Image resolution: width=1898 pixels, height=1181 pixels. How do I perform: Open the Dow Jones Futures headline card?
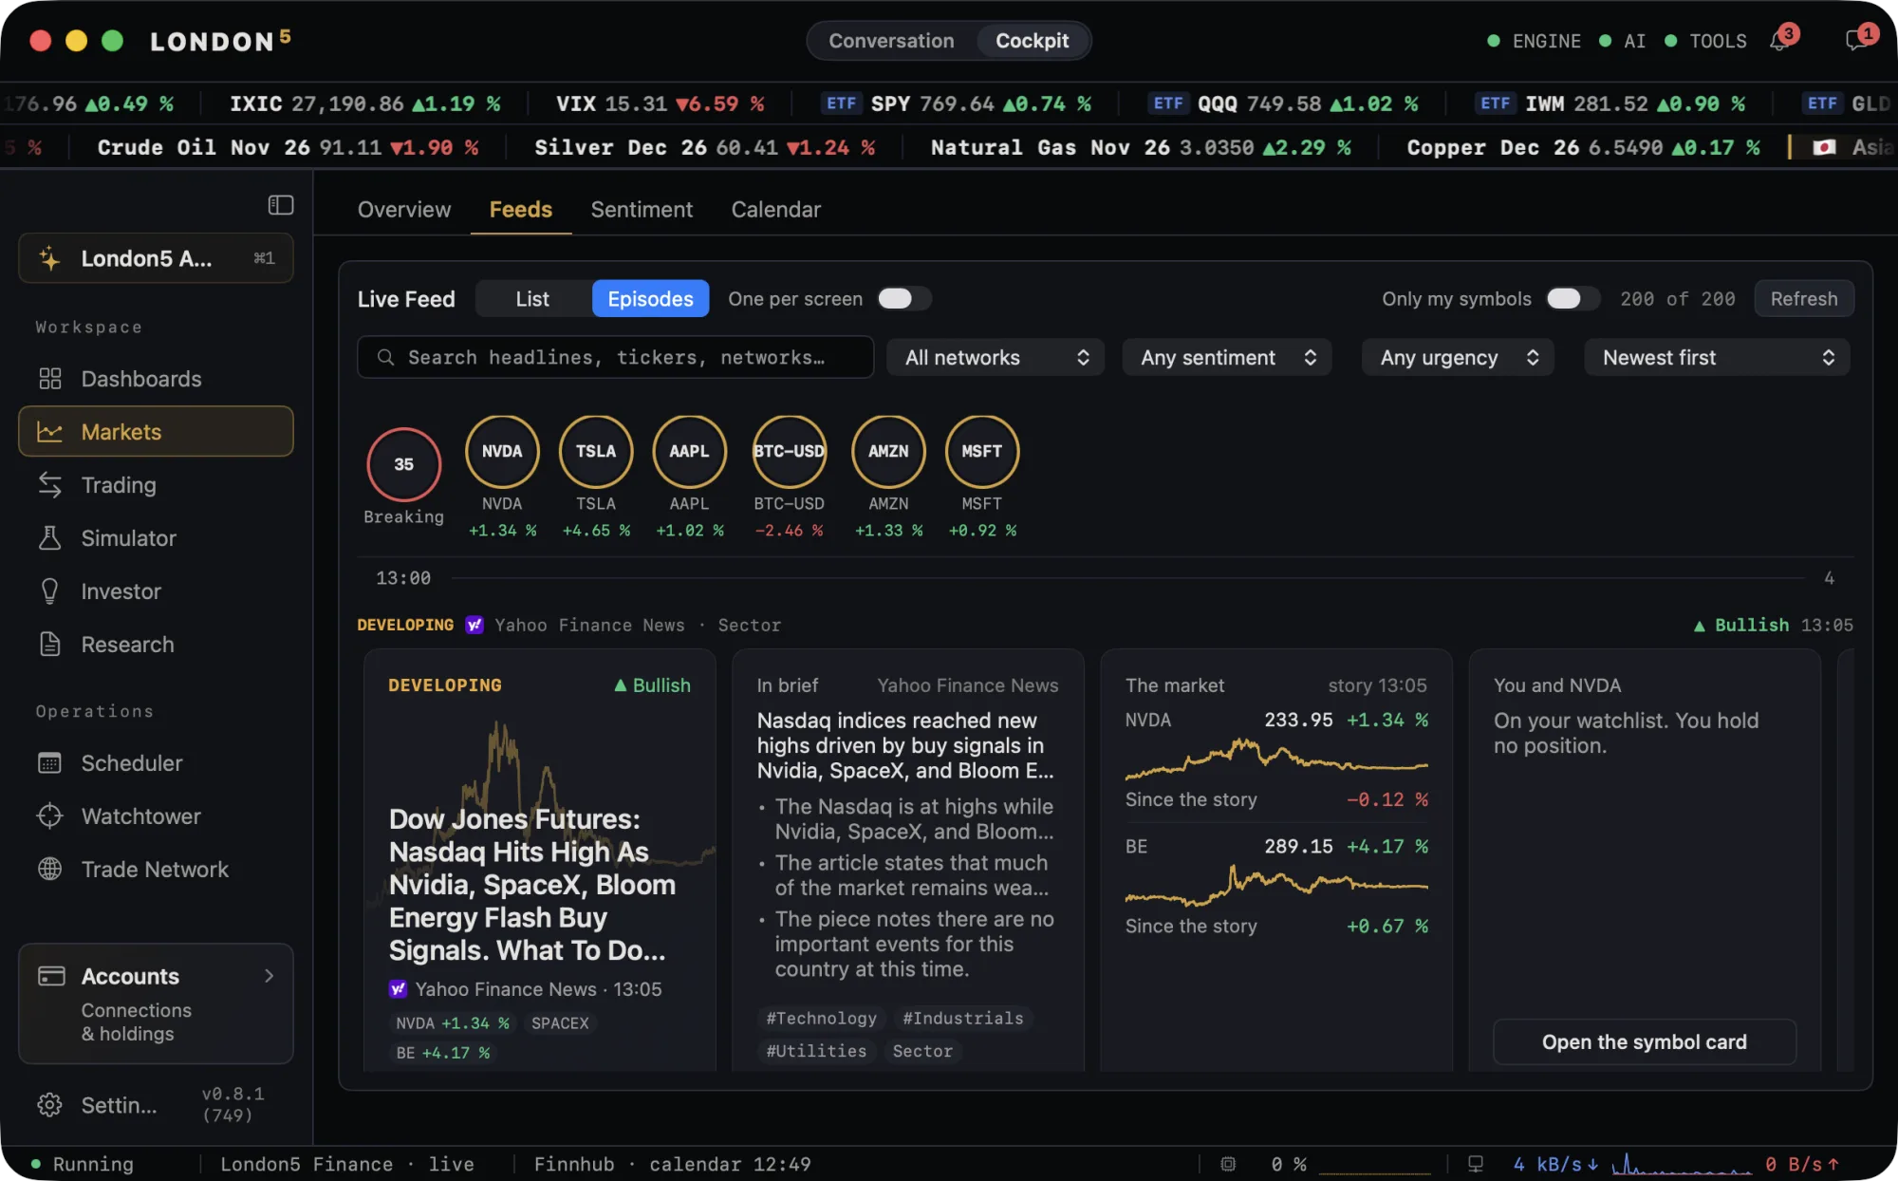[539, 860]
